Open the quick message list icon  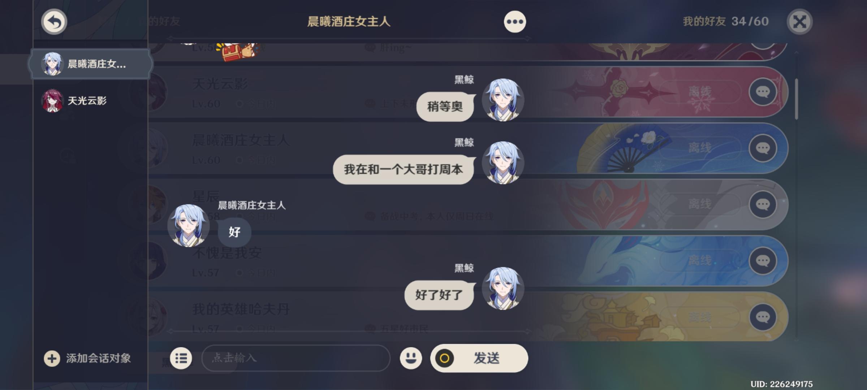coord(181,358)
